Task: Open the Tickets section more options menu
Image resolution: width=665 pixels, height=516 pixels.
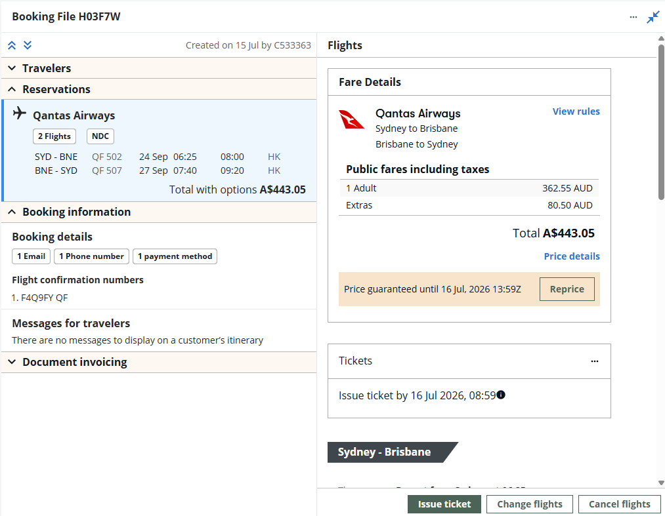Action: (x=595, y=361)
